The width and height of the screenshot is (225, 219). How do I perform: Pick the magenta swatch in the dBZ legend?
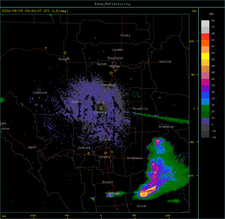[205, 82]
